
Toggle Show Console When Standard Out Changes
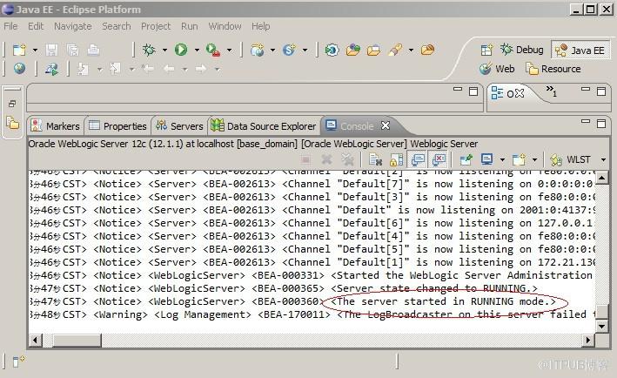[x=418, y=159]
